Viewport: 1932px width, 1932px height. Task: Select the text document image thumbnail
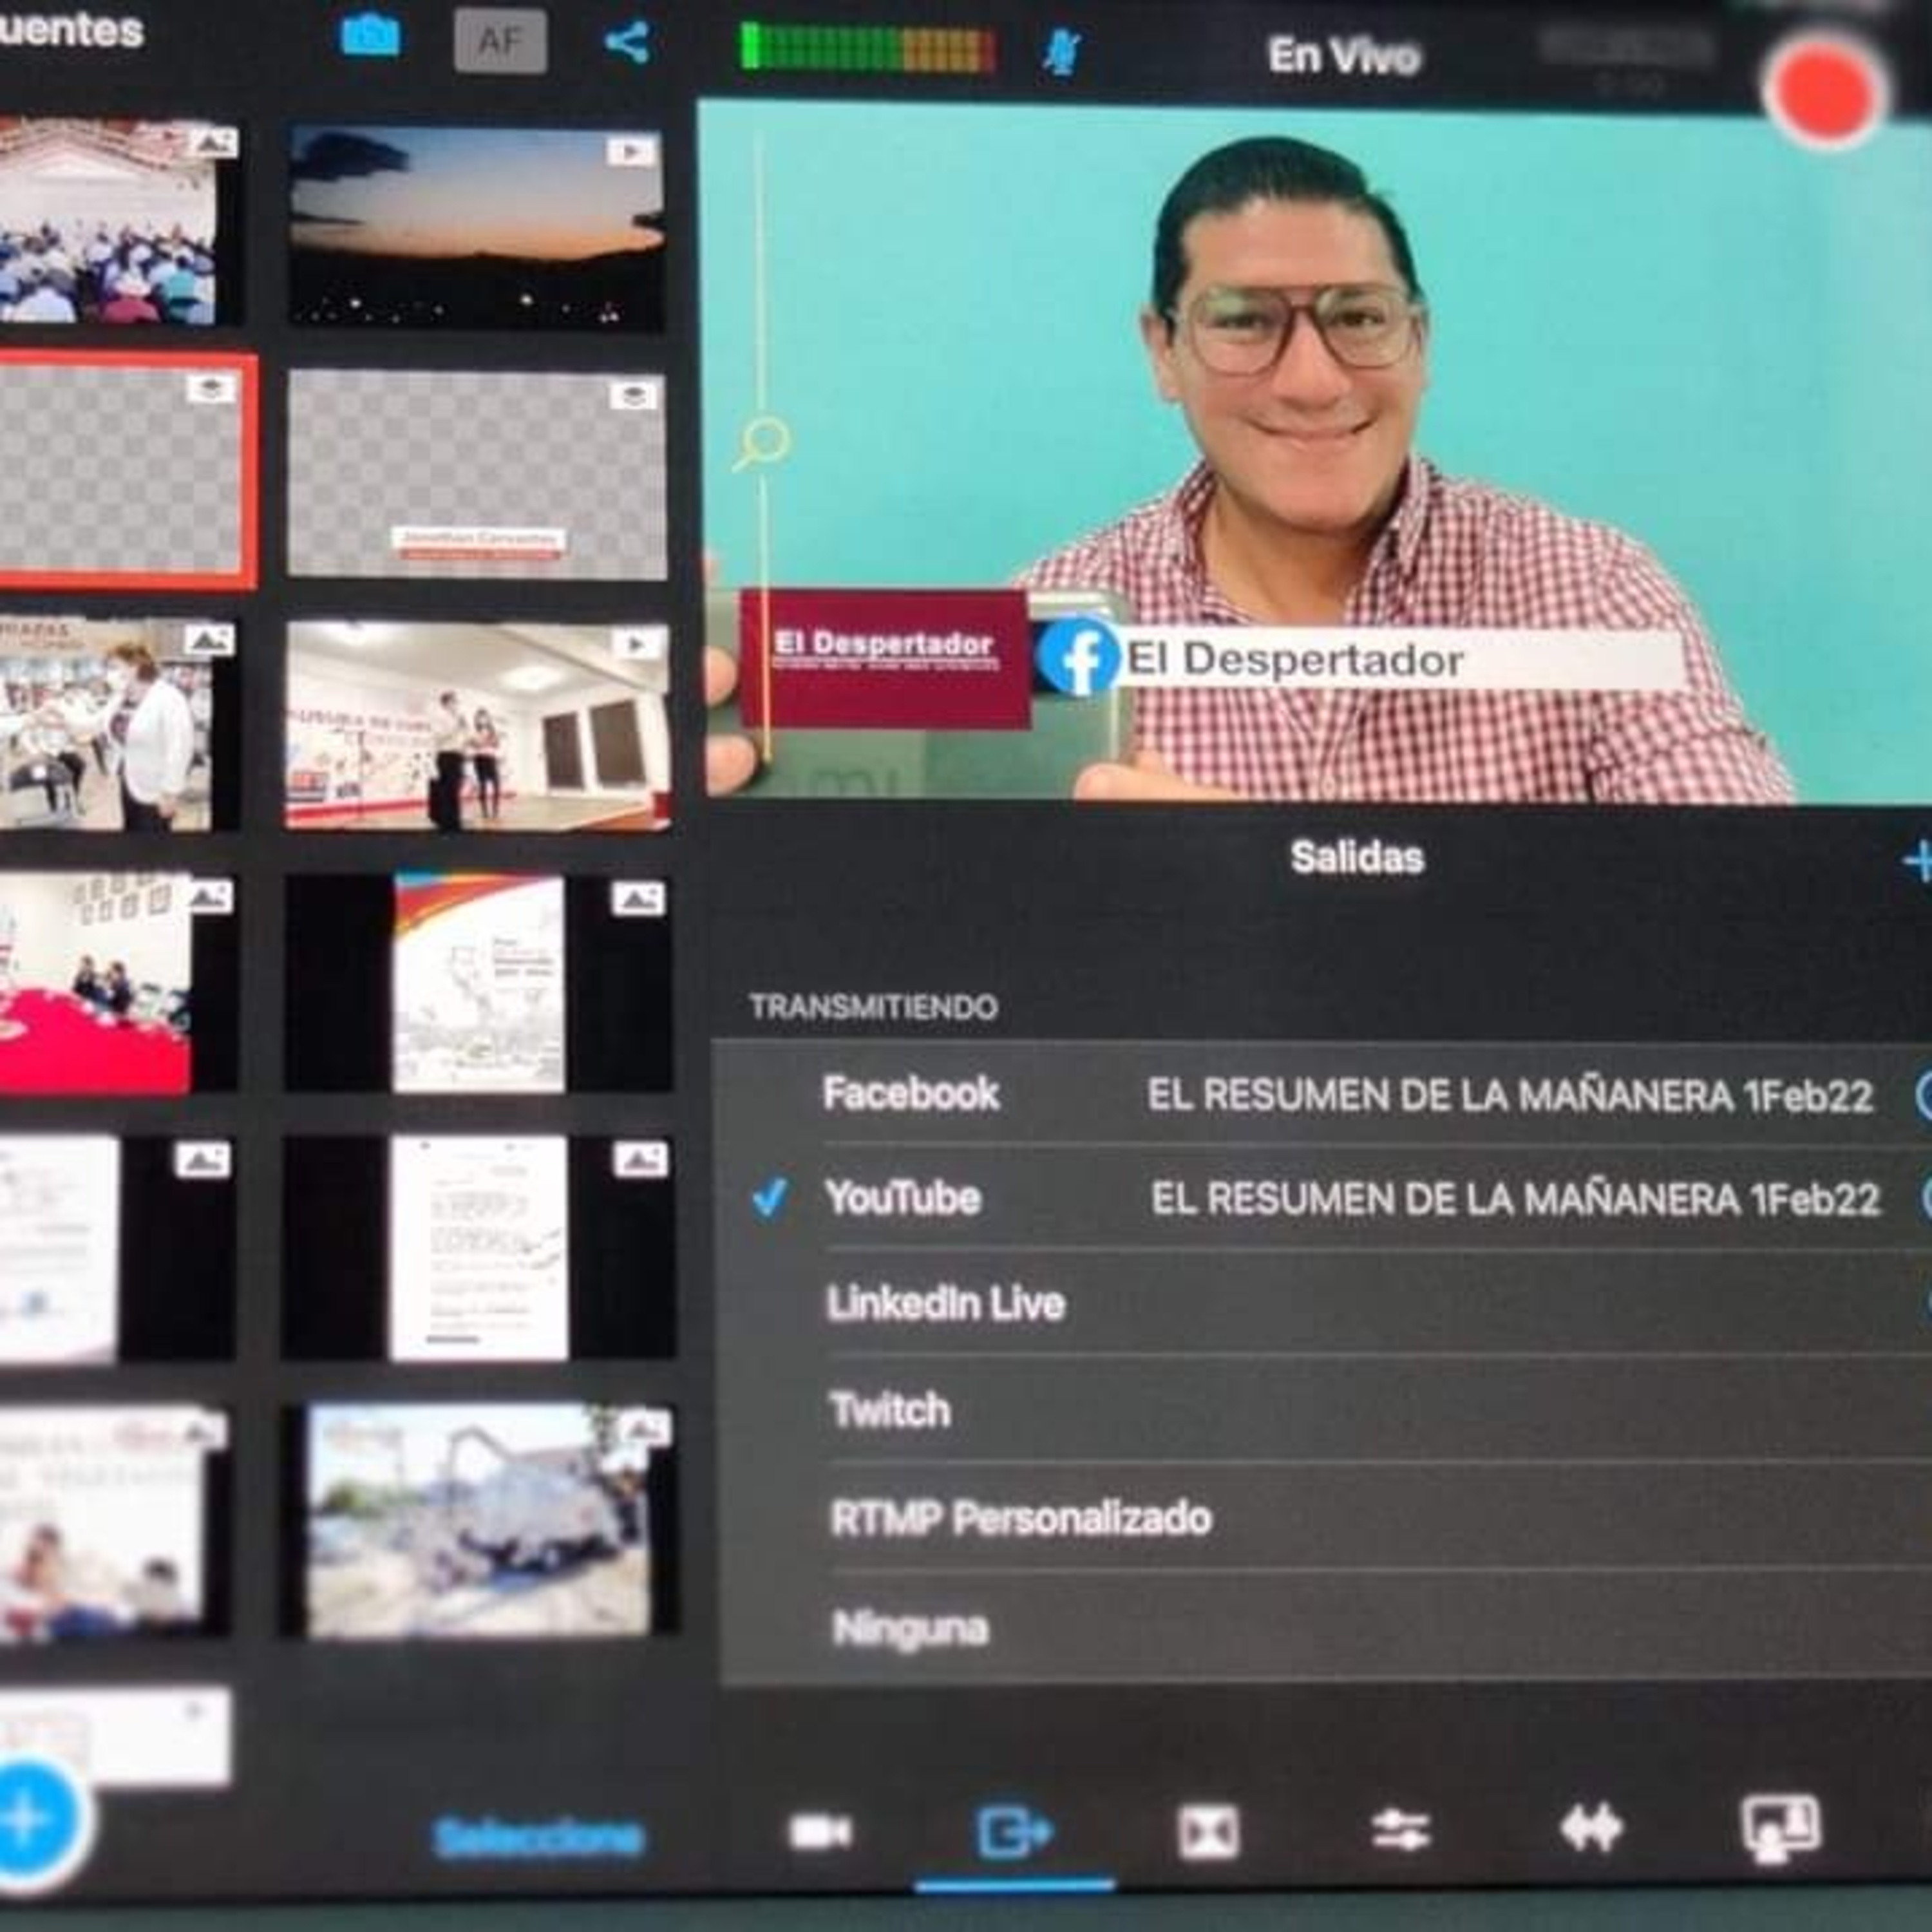point(478,1247)
